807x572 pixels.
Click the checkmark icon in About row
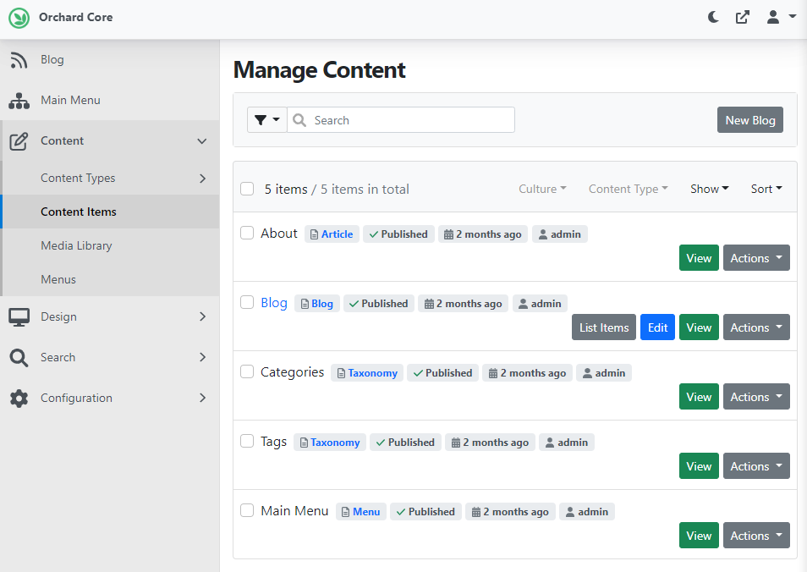coord(374,234)
